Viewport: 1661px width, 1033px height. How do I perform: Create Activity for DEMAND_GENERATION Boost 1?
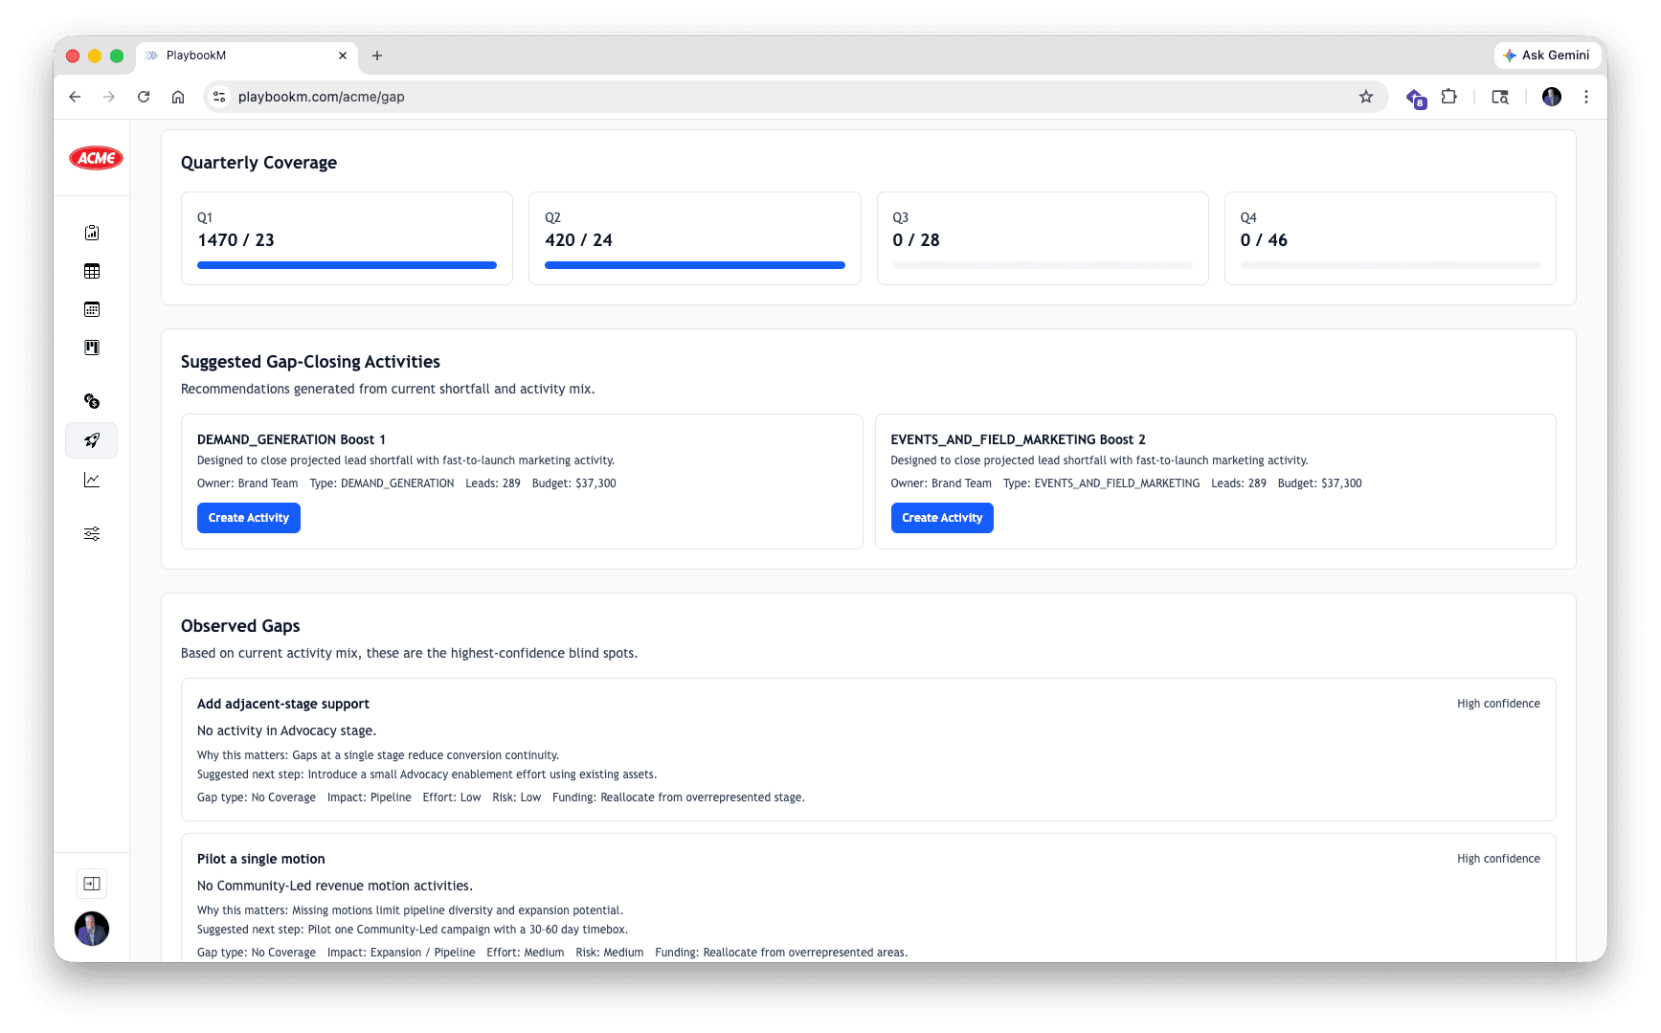248,517
